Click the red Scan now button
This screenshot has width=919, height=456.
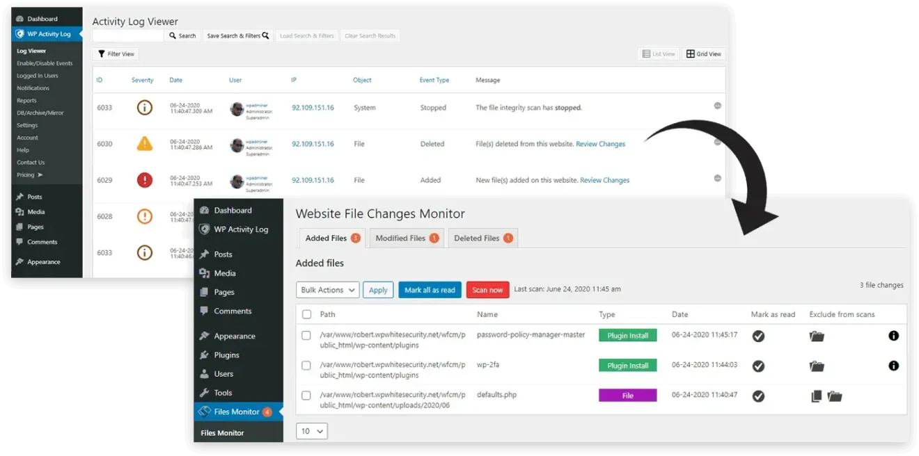487,290
